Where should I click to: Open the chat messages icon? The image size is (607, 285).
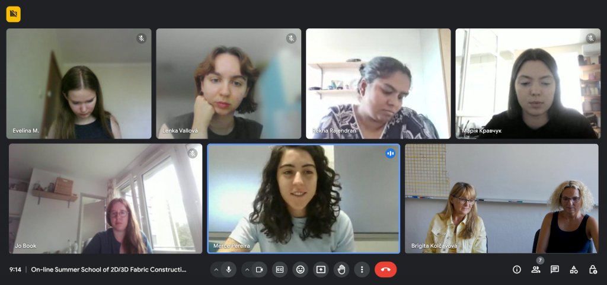click(555, 270)
